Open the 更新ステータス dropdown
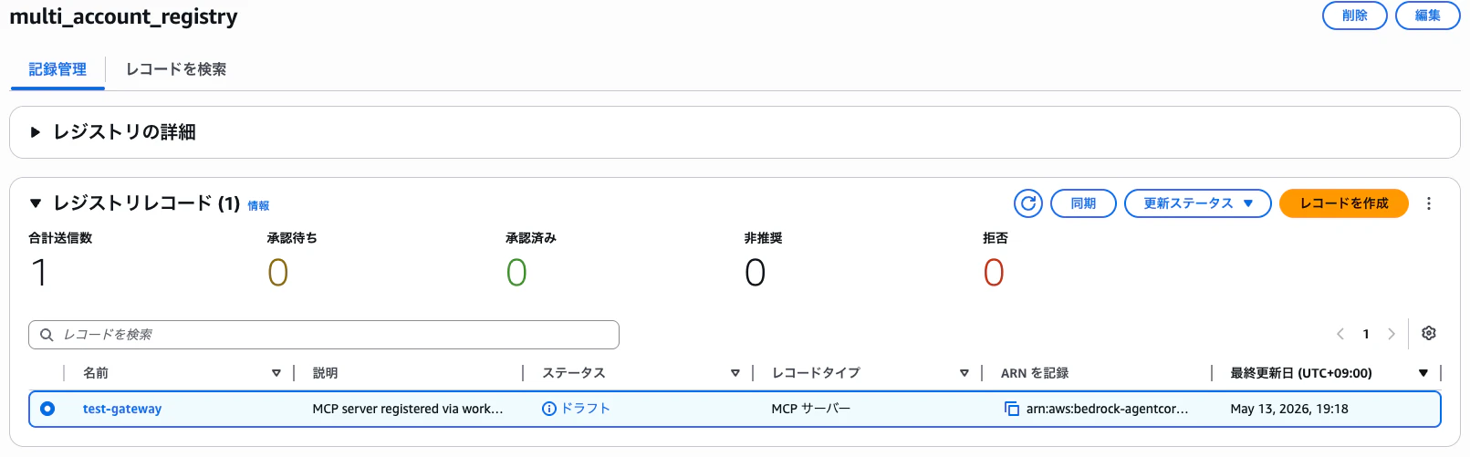This screenshot has height=457, width=1470. (1198, 203)
